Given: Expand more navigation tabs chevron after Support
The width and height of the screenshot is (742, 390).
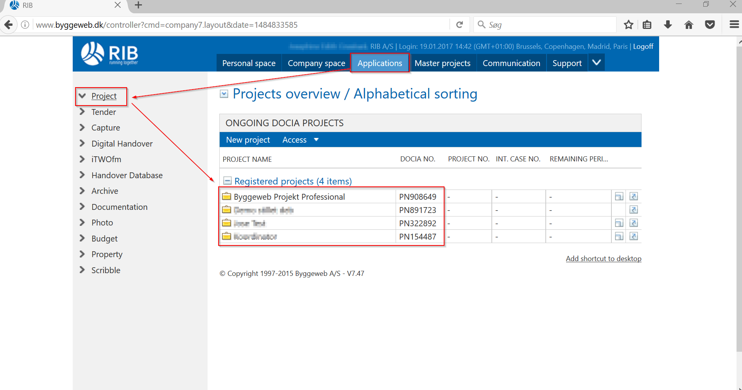Looking at the screenshot, I should coord(597,63).
